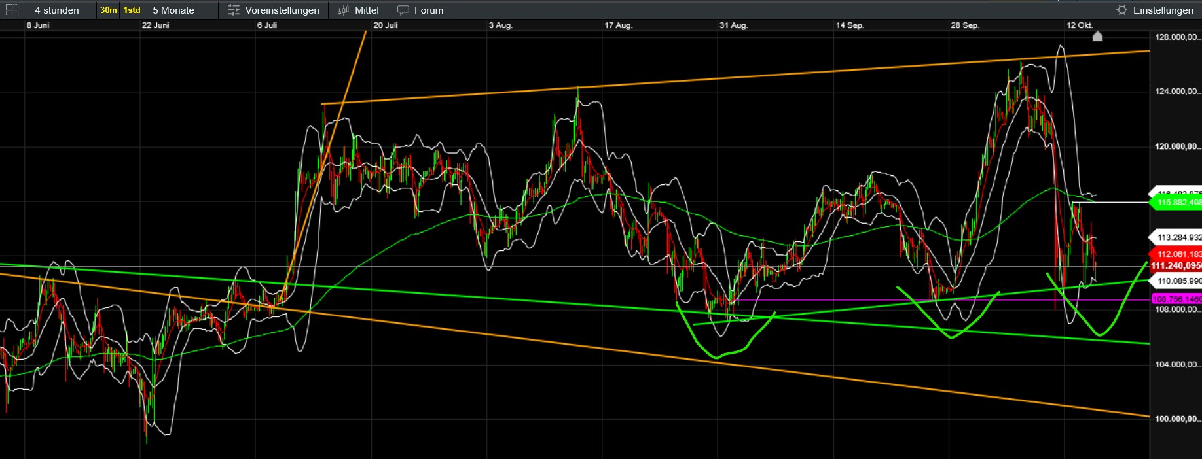
Task: Click the alert marker above the chart
Action: coord(1098,37)
